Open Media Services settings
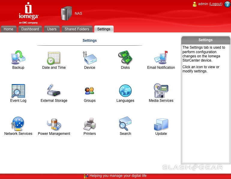This screenshot has width=231, height=179. pyautogui.click(x=161, y=91)
